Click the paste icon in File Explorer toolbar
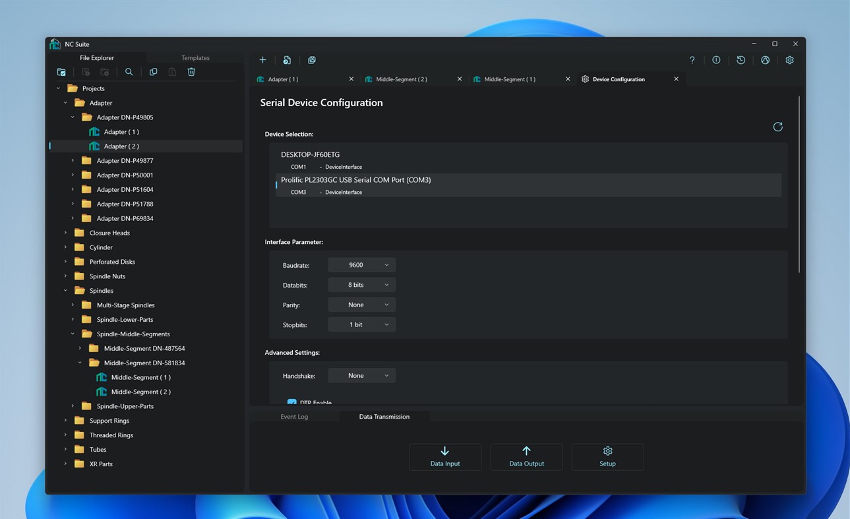The image size is (850, 519). (172, 72)
